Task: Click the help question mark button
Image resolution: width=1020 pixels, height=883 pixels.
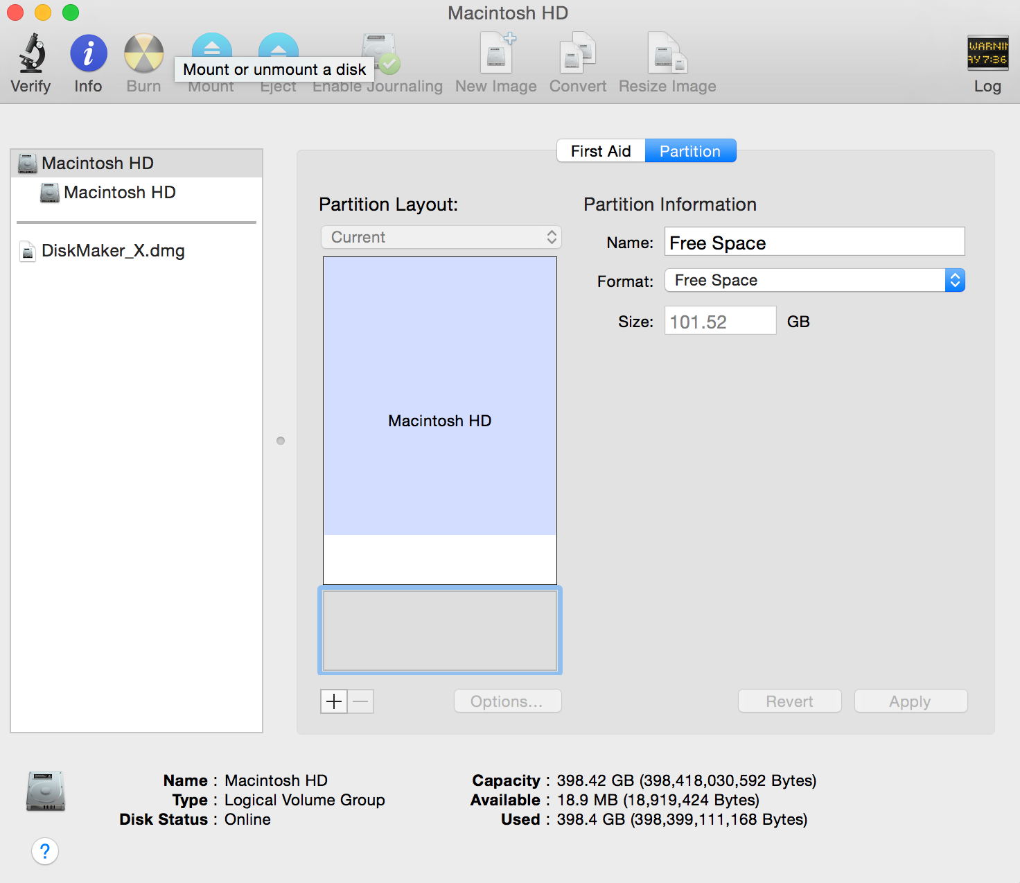Action: pos(45,851)
